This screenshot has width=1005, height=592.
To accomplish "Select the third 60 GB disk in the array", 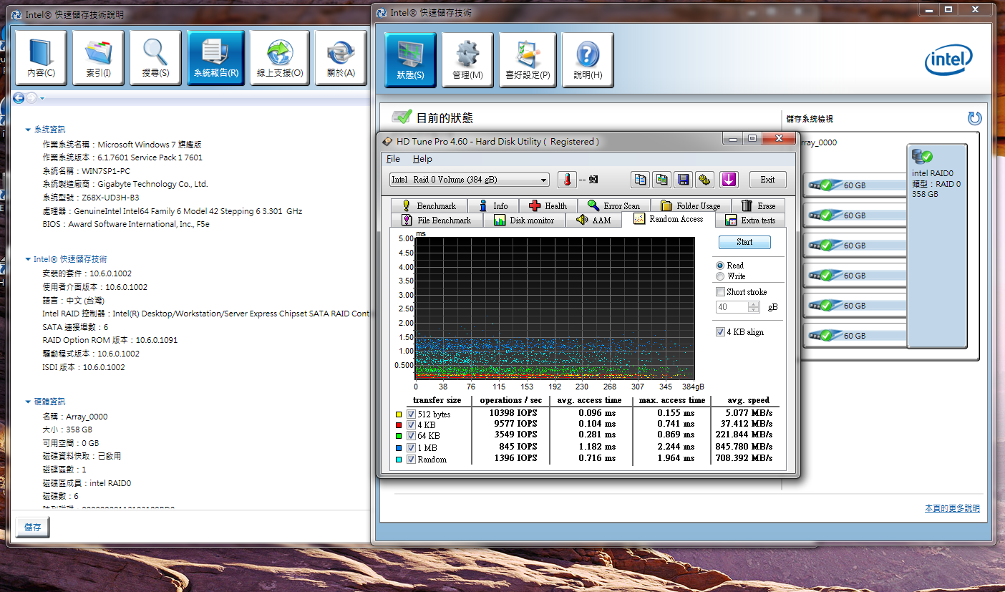I will pyautogui.click(x=855, y=246).
